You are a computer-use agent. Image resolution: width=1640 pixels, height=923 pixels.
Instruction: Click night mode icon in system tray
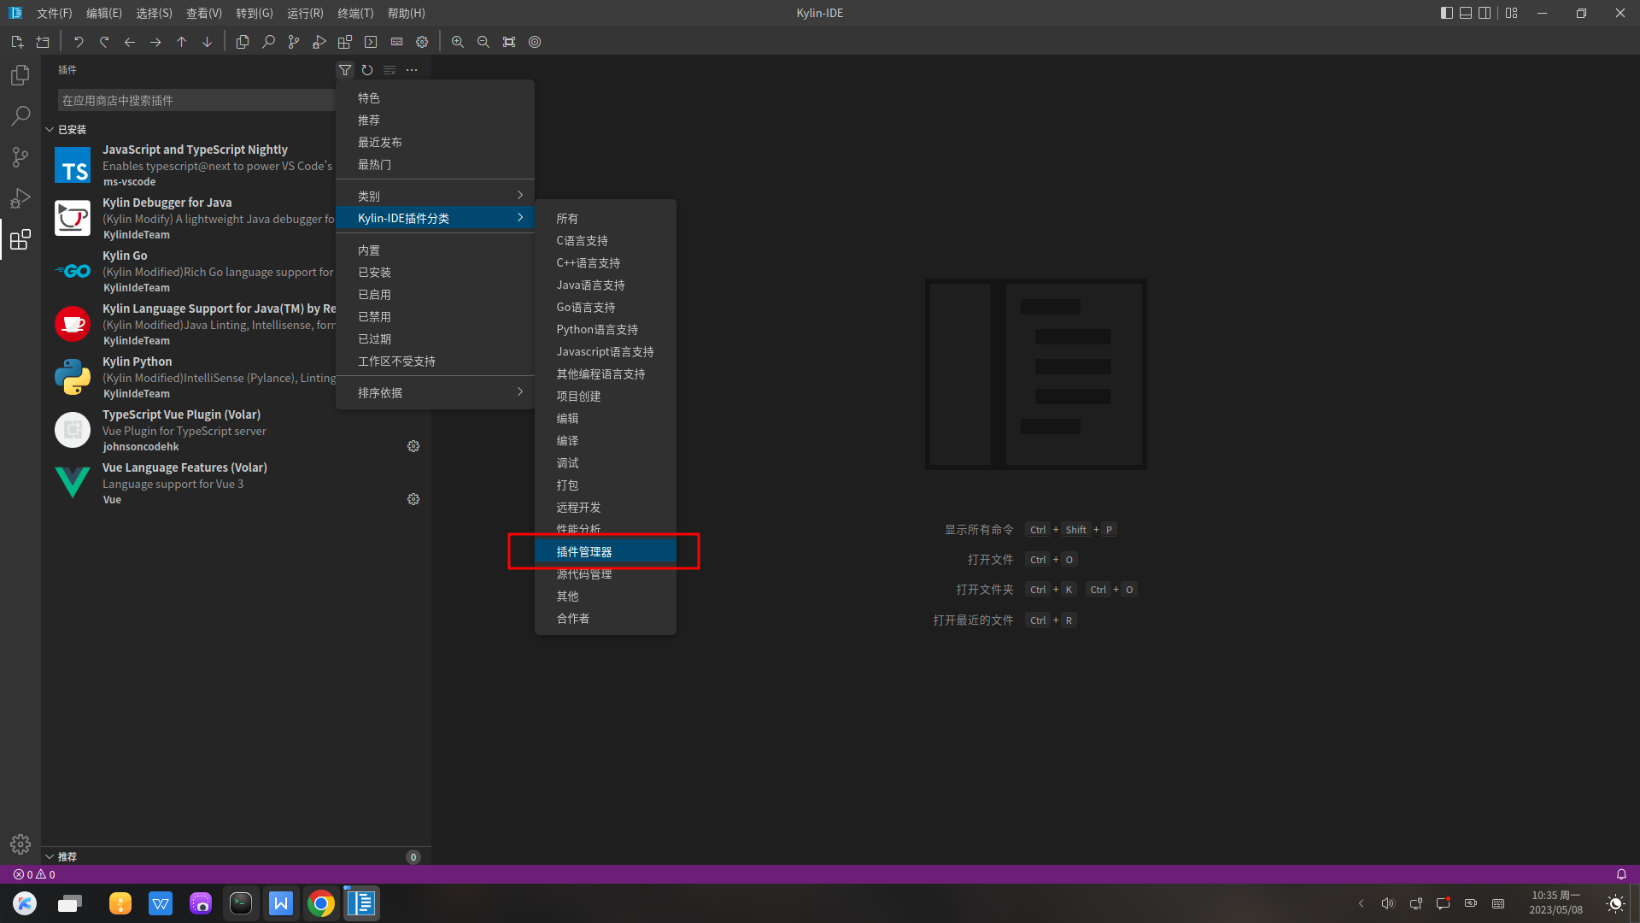point(1615,903)
